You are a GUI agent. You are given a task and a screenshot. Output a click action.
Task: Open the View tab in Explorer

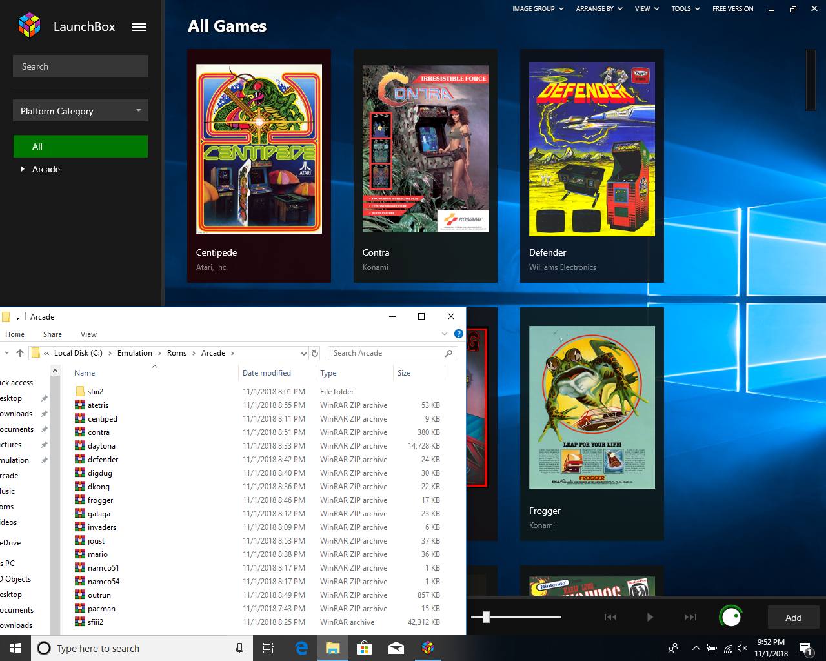[88, 334]
